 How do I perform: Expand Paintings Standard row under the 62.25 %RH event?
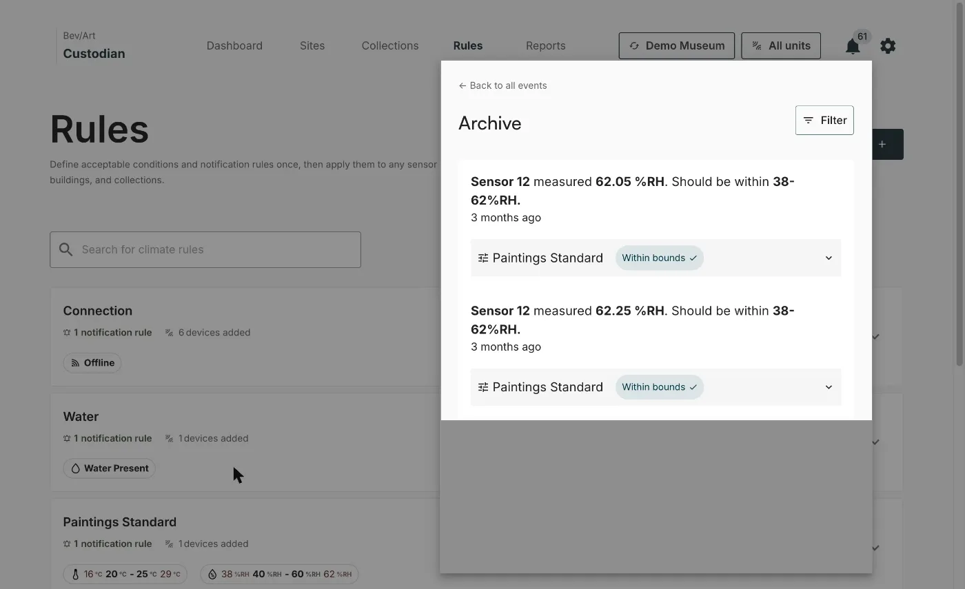click(x=656, y=387)
